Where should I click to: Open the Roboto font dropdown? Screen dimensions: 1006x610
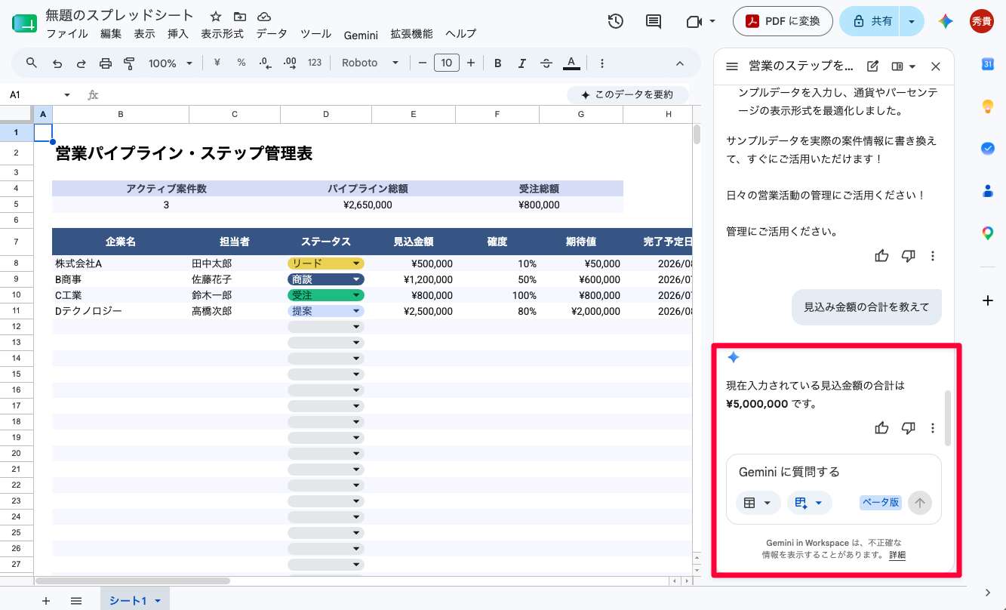371,63
